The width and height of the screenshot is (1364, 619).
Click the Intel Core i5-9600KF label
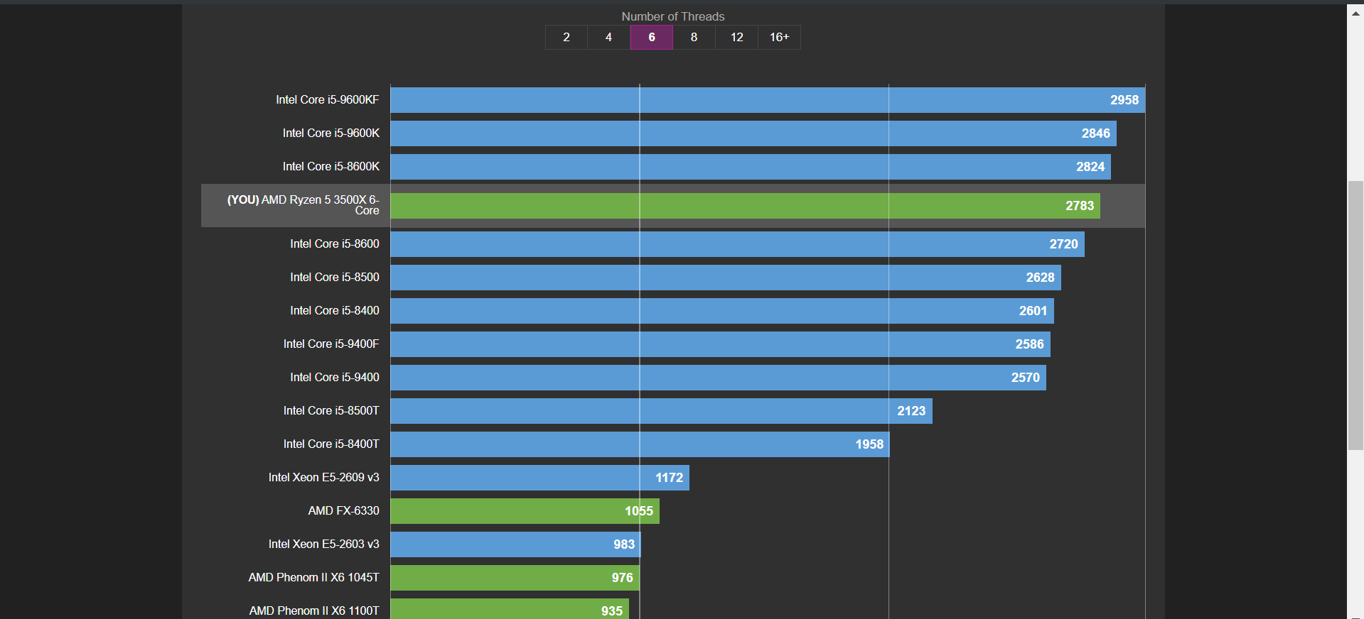point(328,100)
